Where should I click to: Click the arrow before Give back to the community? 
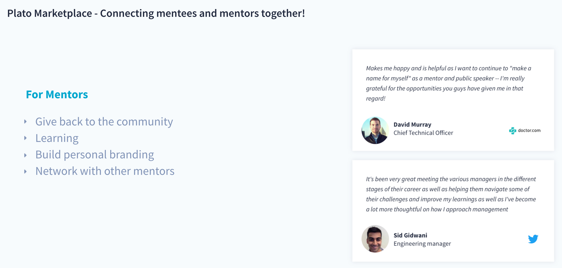(26, 122)
